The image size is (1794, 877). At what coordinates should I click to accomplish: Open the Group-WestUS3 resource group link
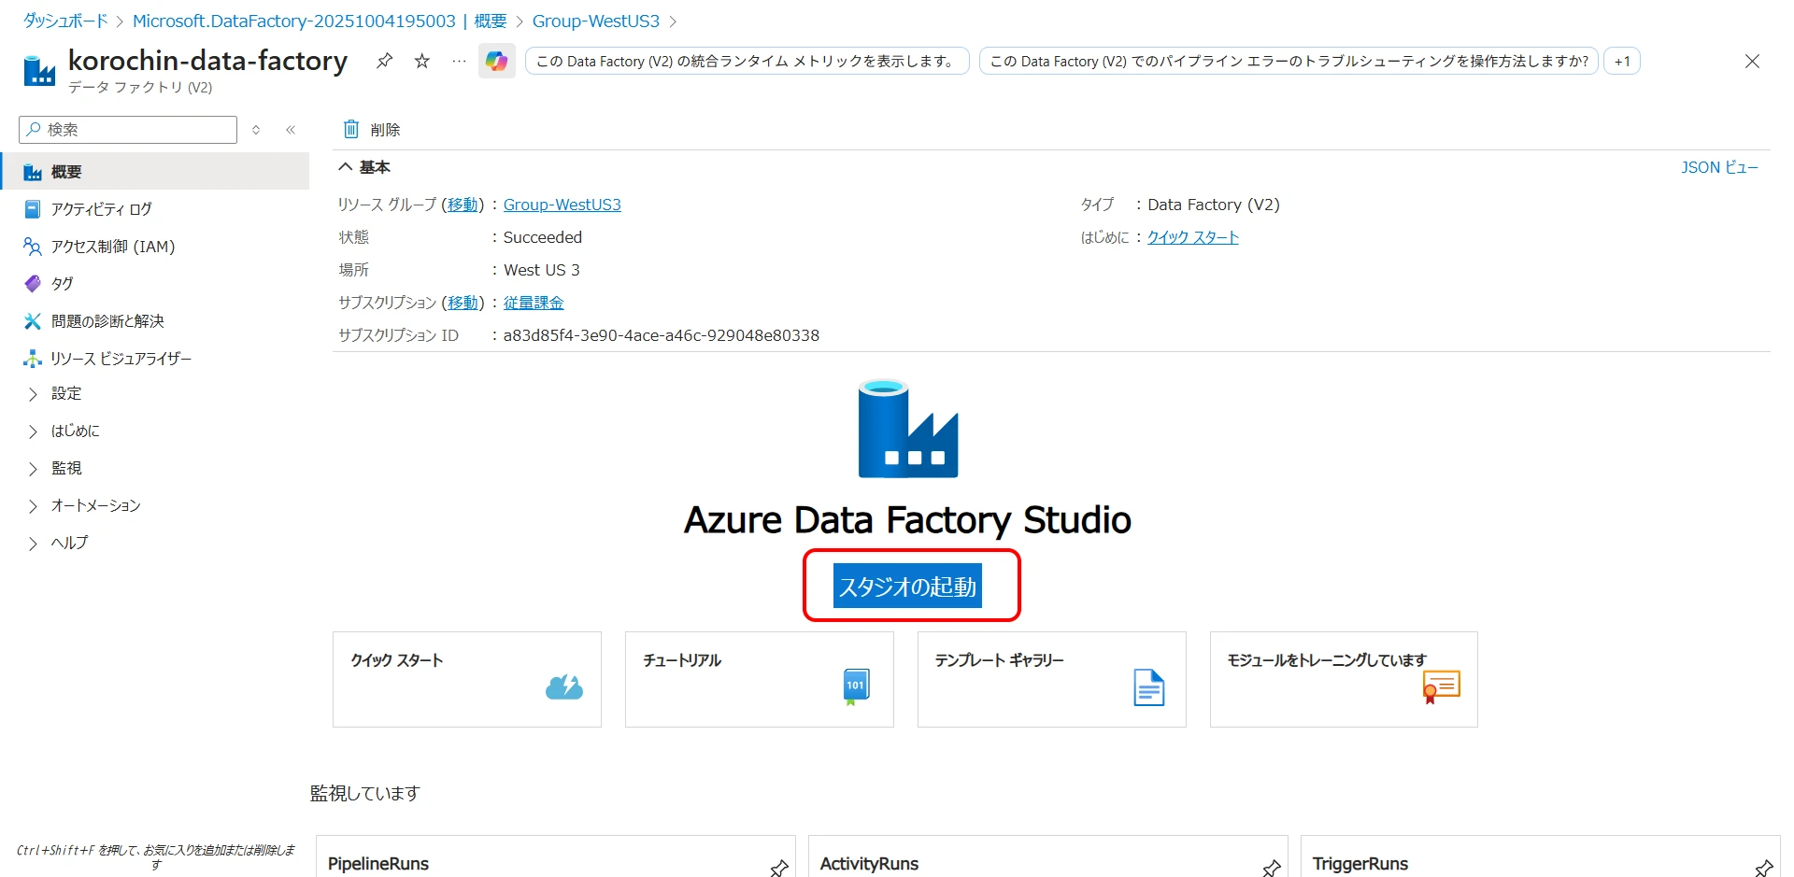coord(562,205)
